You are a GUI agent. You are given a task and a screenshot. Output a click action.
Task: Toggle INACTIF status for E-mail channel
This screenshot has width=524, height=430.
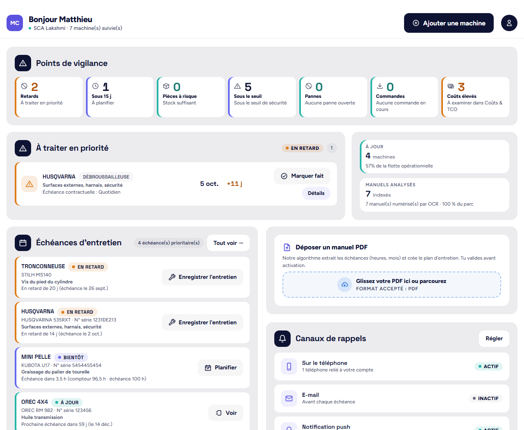point(486,398)
